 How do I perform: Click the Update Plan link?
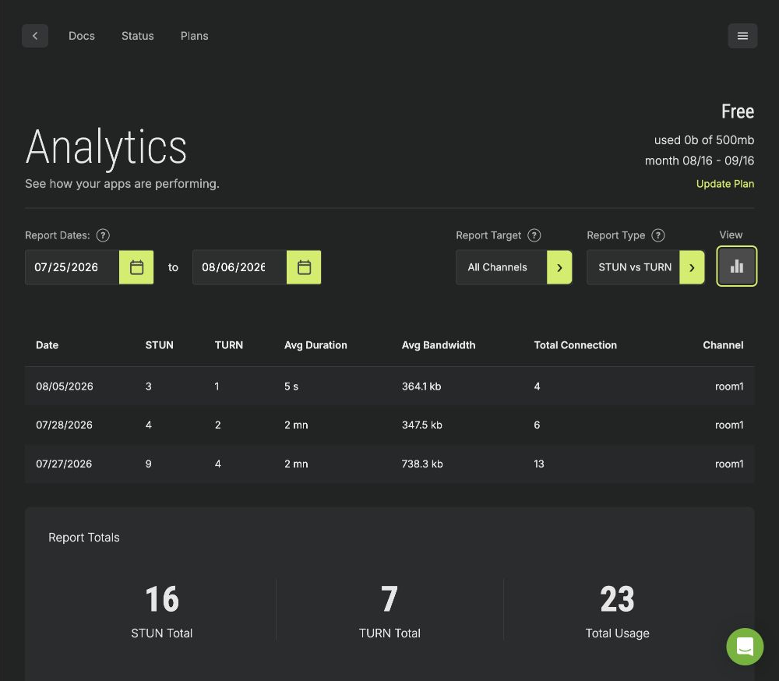click(x=724, y=184)
